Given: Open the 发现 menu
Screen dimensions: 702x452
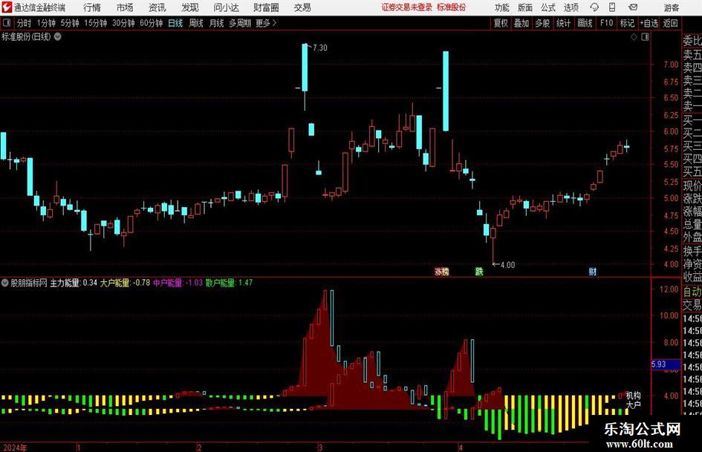Looking at the screenshot, I should 190,7.
